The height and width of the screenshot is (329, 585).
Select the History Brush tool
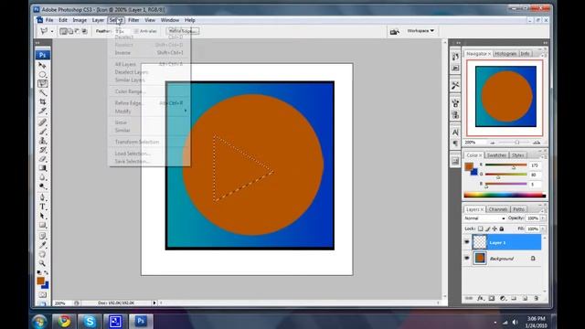tap(43, 150)
